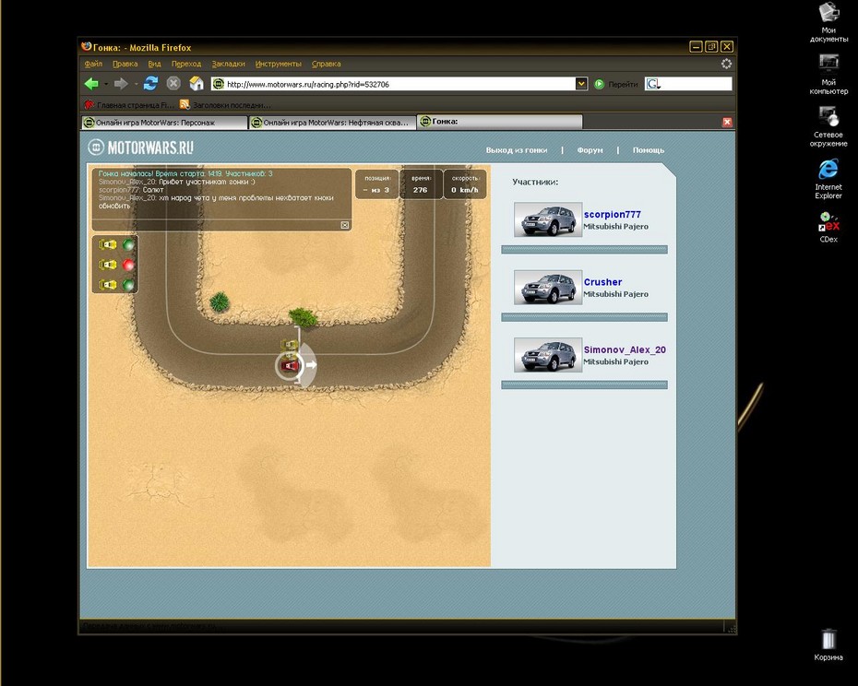Close the current tab with red X
The image size is (858, 686).
pos(727,122)
